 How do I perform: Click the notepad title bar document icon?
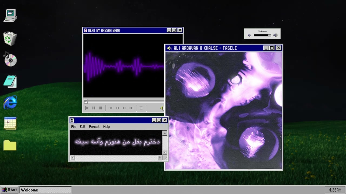click(72, 120)
